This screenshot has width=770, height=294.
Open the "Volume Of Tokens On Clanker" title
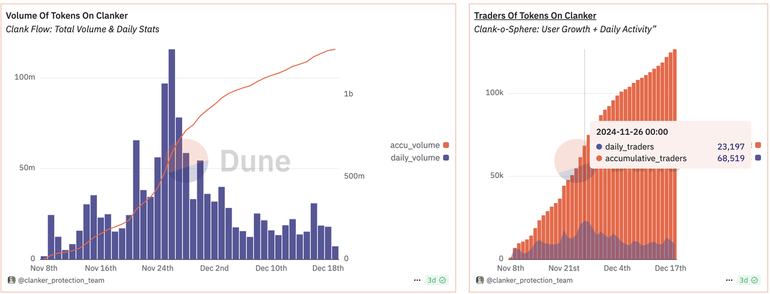tap(67, 16)
